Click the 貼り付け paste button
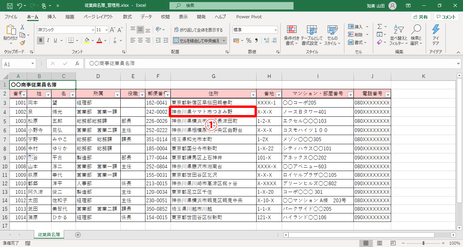This screenshot has height=247, width=463. point(11,35)
